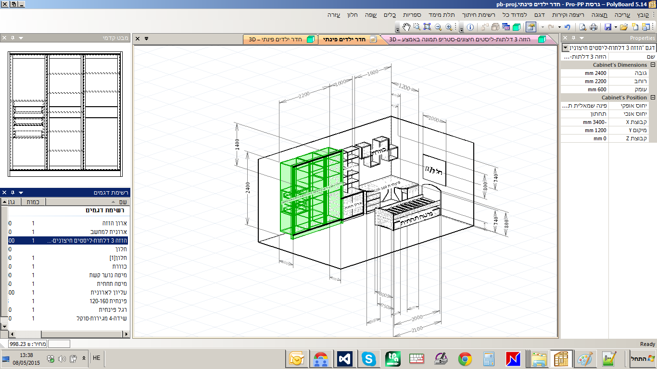Switch to the 3D – חדר ילדים פינתי tab
Viewport: 657px width, 369px height.
[x=281, y=39]
